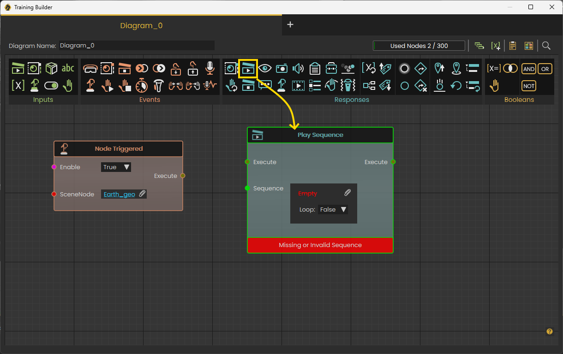Pick the microphone event node icon

click(x=210, y=68)
